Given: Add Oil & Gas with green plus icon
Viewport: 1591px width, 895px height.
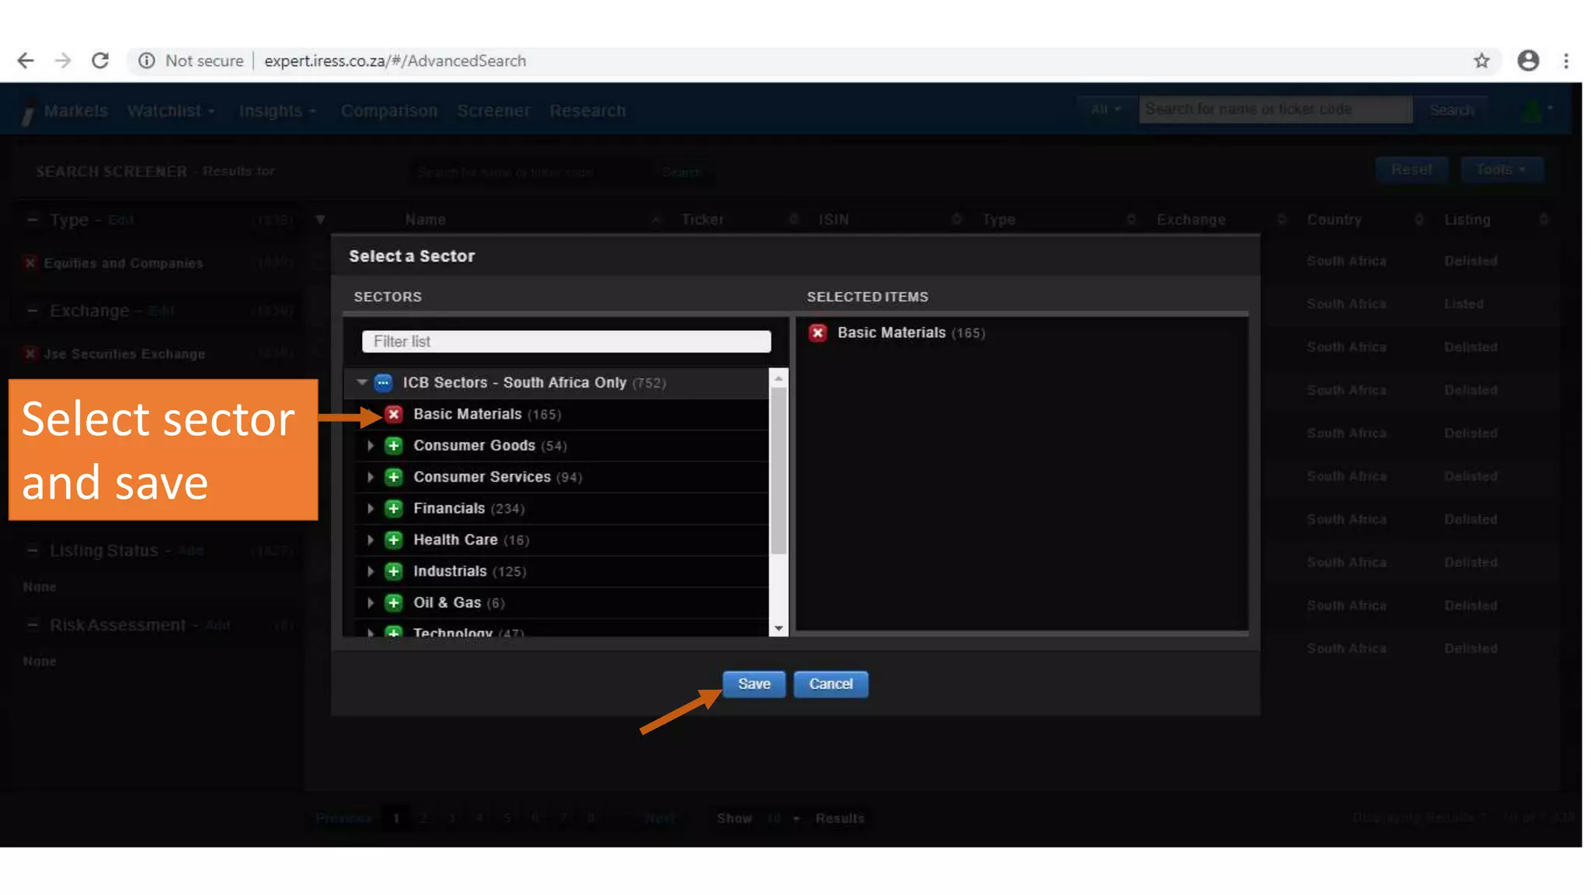Looking at the screenshot, I should (394, 603).
